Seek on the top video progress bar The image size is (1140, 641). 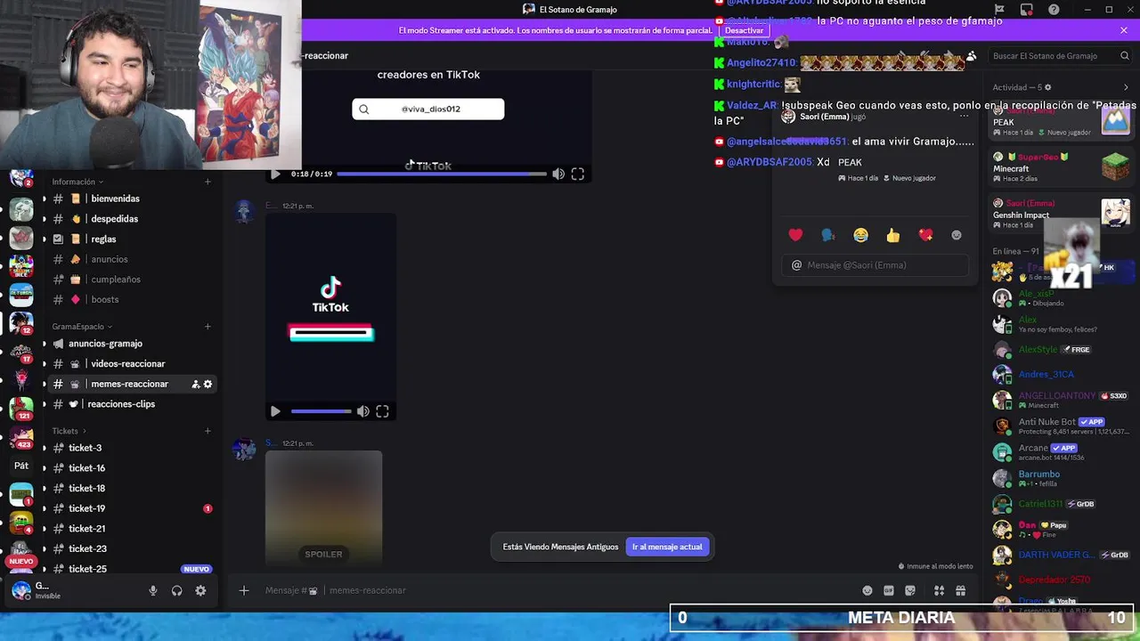442,174
